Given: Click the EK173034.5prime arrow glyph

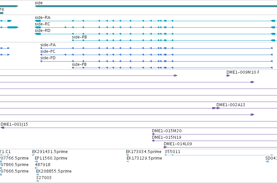Looking at the screenshot, I should (127, 155).
